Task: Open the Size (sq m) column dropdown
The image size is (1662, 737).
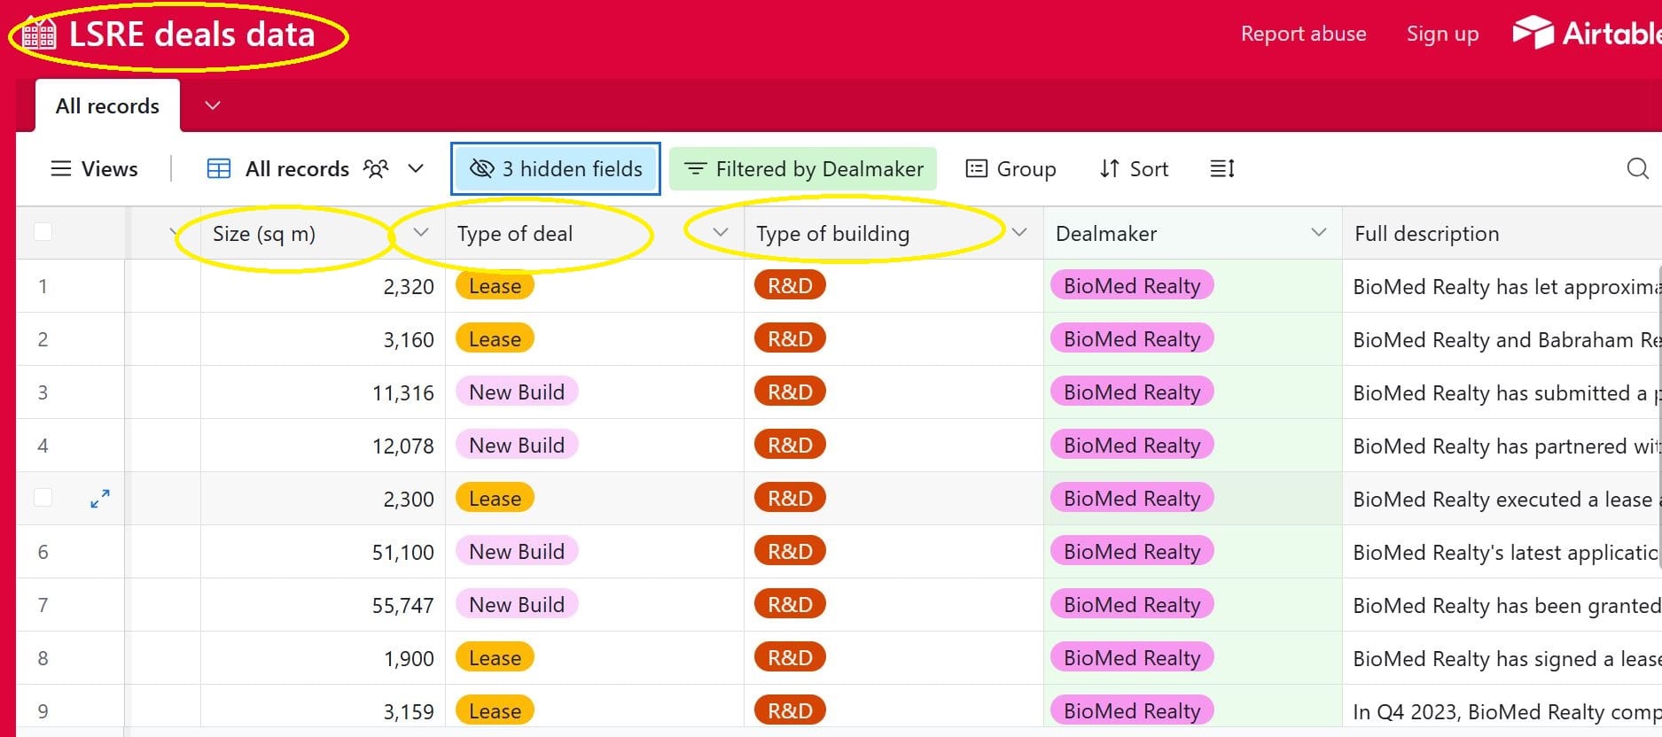Action: [x=421, y=232]
